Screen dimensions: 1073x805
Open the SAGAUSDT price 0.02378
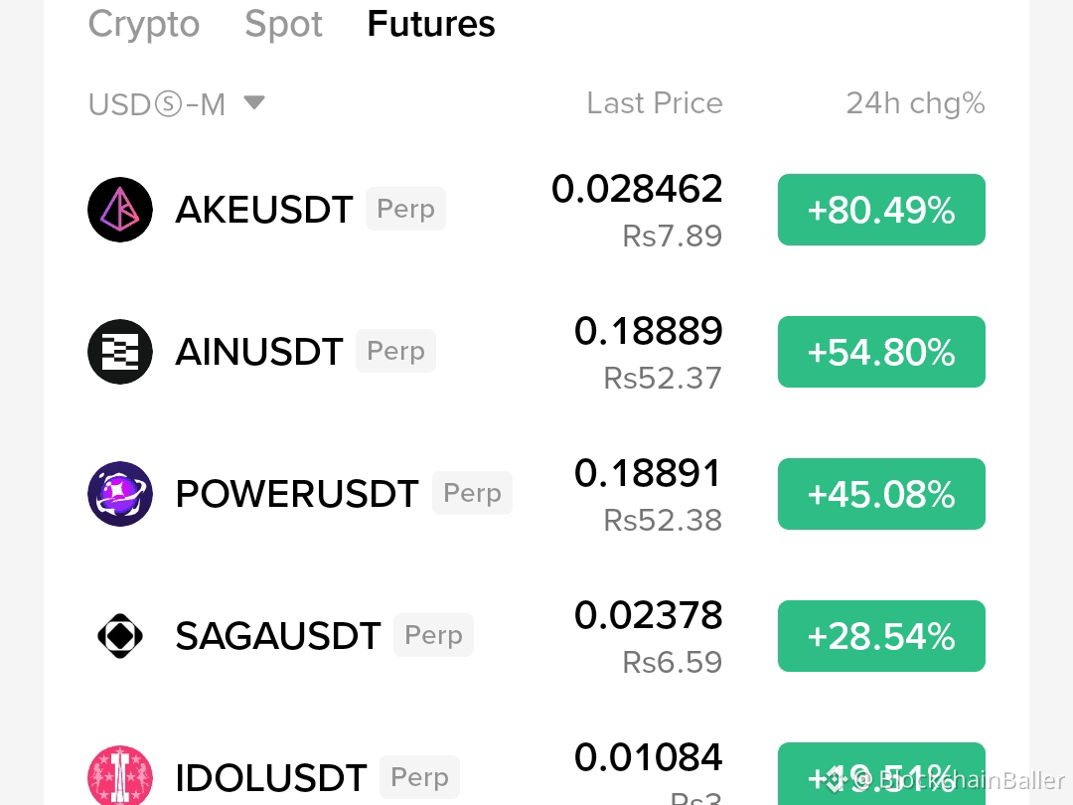[x=648, y=615]
